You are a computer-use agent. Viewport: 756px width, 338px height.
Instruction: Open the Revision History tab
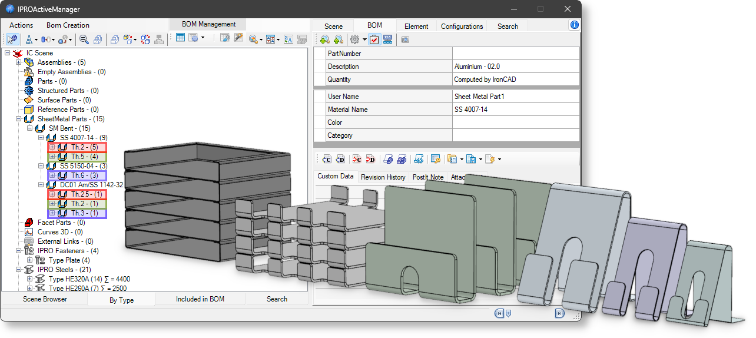coord(383,177)
